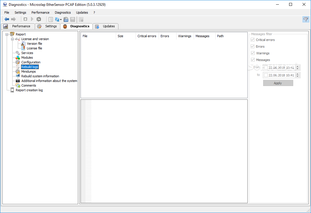The image size is (311, 213).
Task: Select 'Rebuild logs' tree label
Action: tap(30, 67)
